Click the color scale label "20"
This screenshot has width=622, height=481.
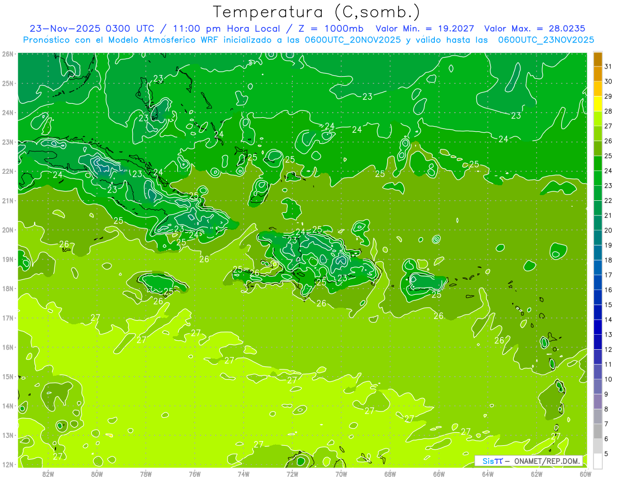pyautogui.click(x=608, y=230)
